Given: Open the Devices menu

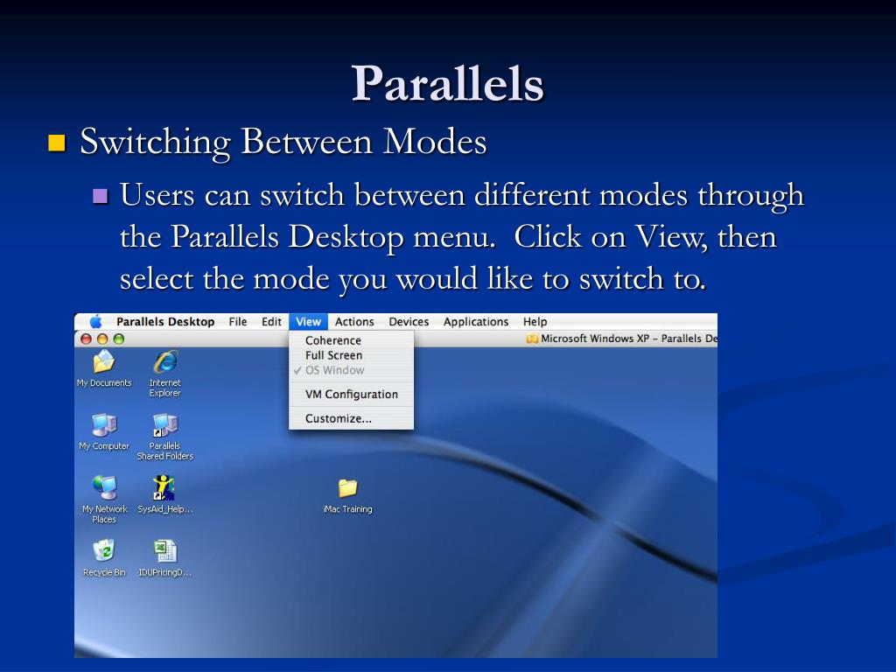Looking at the screenshot, I should 409,322.
